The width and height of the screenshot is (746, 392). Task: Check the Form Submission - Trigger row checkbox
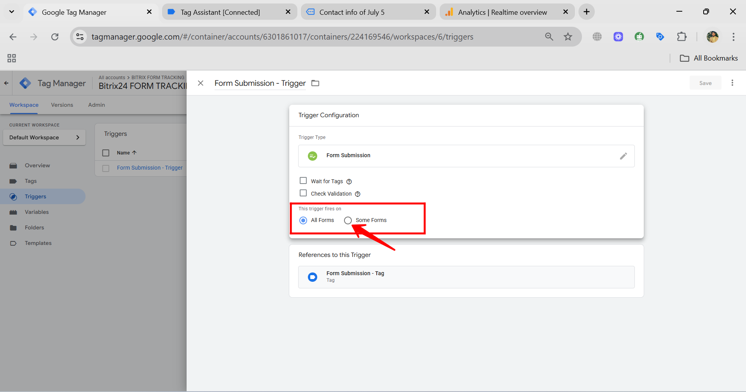pyautogui.click(x=106, y=168)
